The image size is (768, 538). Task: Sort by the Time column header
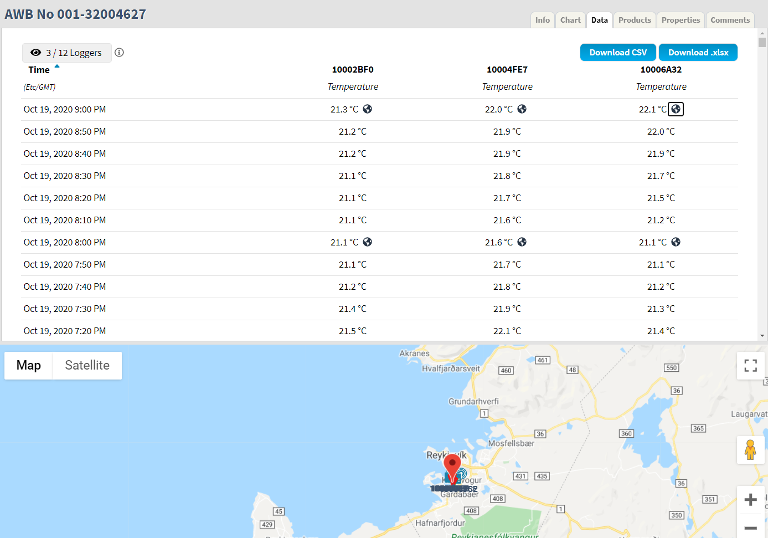(x=39, y=70)
